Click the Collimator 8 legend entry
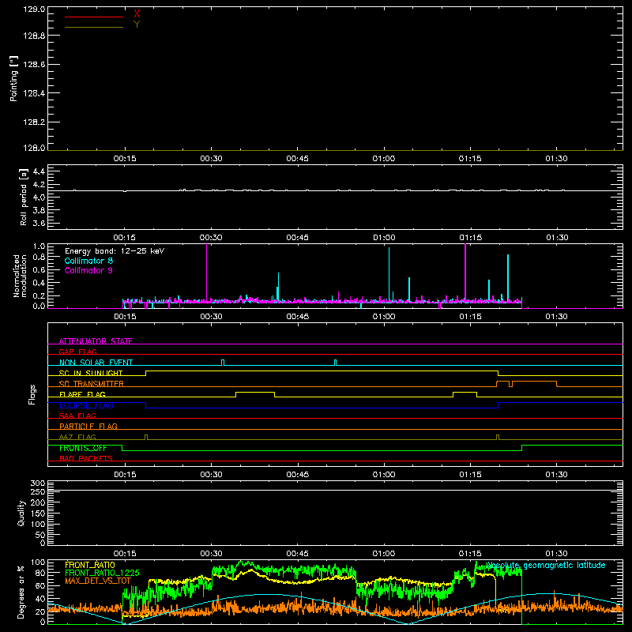This screenshot has width=632, height=632. point(88,261)
